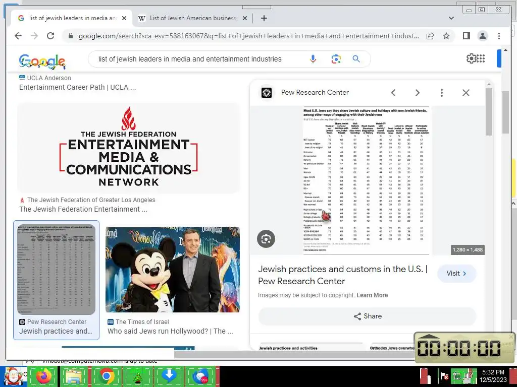View site information lock icon

(71, 36)
